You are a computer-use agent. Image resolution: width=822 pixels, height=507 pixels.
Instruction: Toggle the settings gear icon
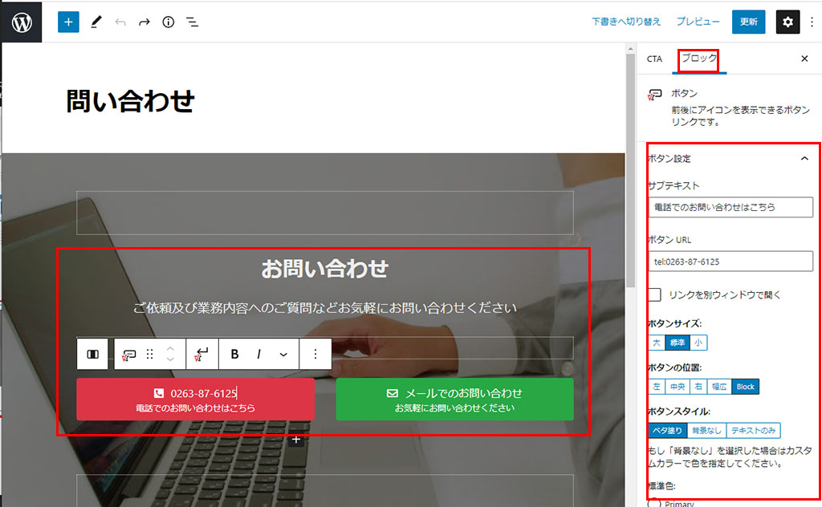click(x=787, y=22)
